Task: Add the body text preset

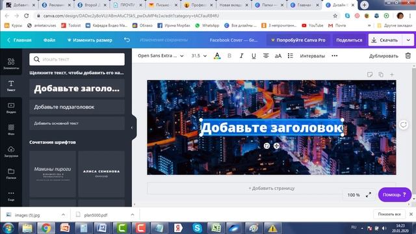Action: point(77,123)
